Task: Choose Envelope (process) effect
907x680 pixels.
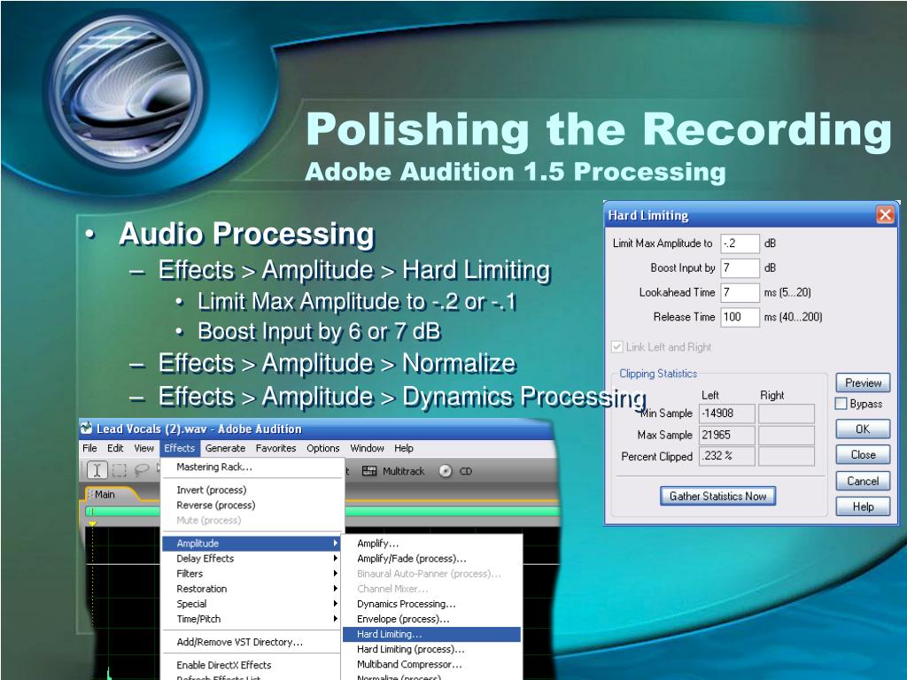Action: (431, 619)
